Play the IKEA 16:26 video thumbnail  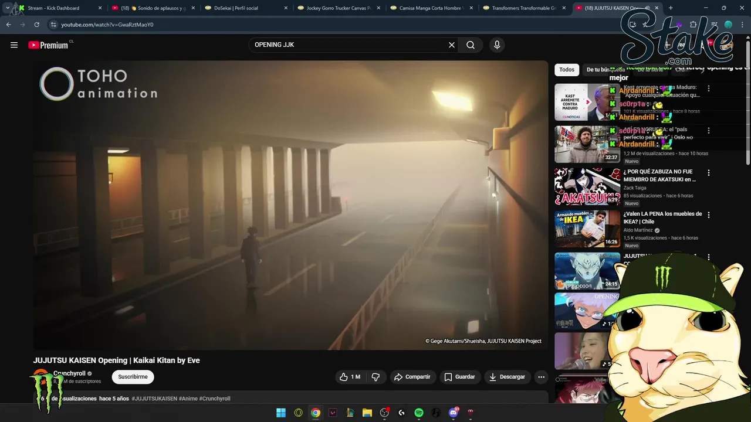tap(587, 229)
